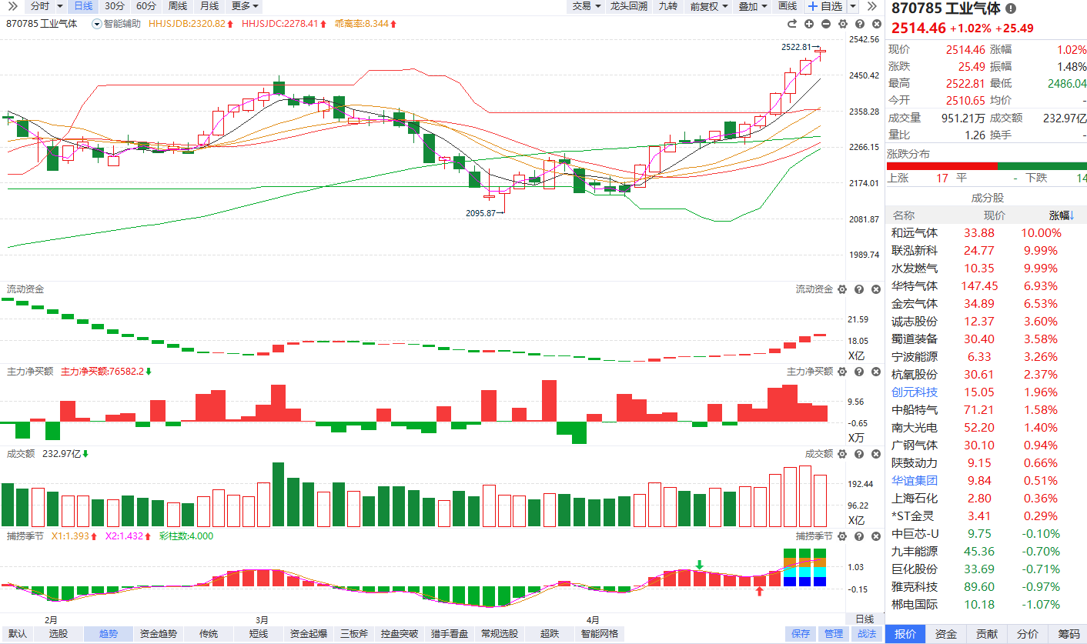Open the 管理 template manager

[834, 634]
